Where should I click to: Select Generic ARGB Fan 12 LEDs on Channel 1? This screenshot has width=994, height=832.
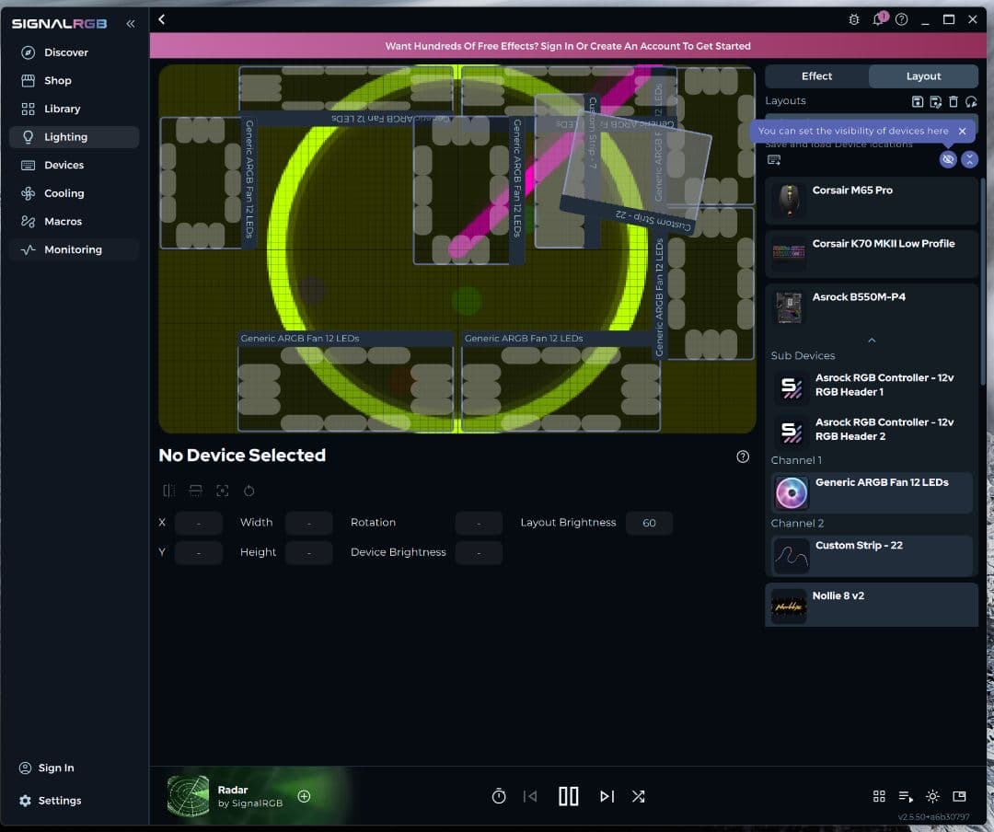(x=872, y=492)
